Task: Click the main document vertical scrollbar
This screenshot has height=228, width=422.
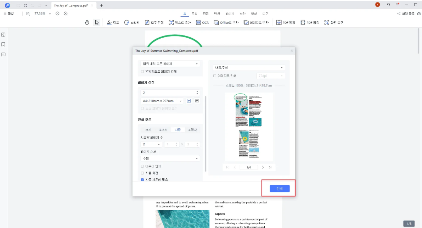Action: pos(418,41)
